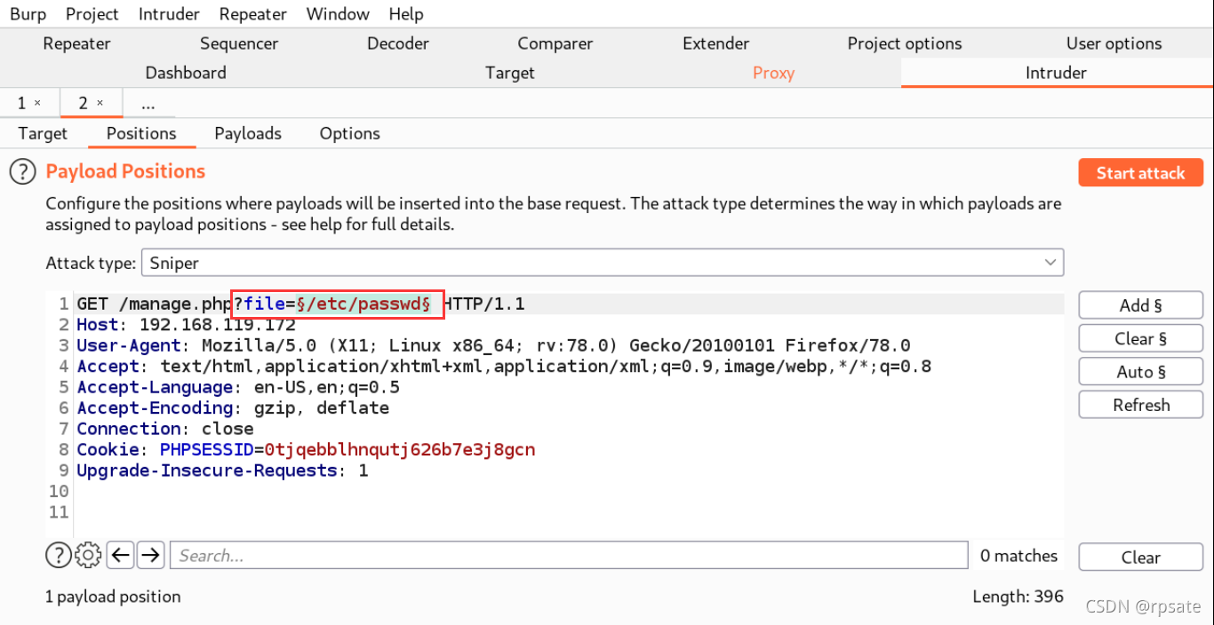Switch to the Repeater tab
Viewport: 1214px width, 625px height.
click(77, 44)
